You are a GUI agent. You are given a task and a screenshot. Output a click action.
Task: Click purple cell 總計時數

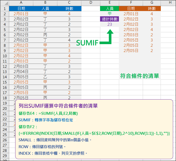[109, 19]
